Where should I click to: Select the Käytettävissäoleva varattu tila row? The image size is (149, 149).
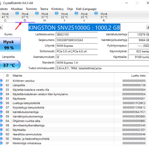tap(74, 89)
